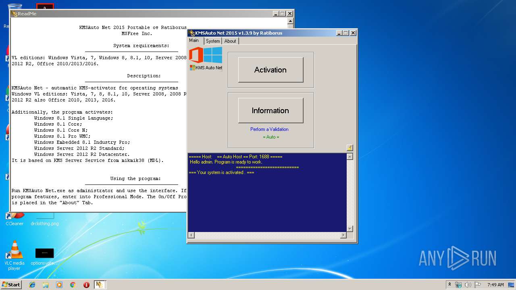The height and width of the screenshot is (290, 516).
Task: Select the VLC media player desktop icon
Action: [15, 255]
